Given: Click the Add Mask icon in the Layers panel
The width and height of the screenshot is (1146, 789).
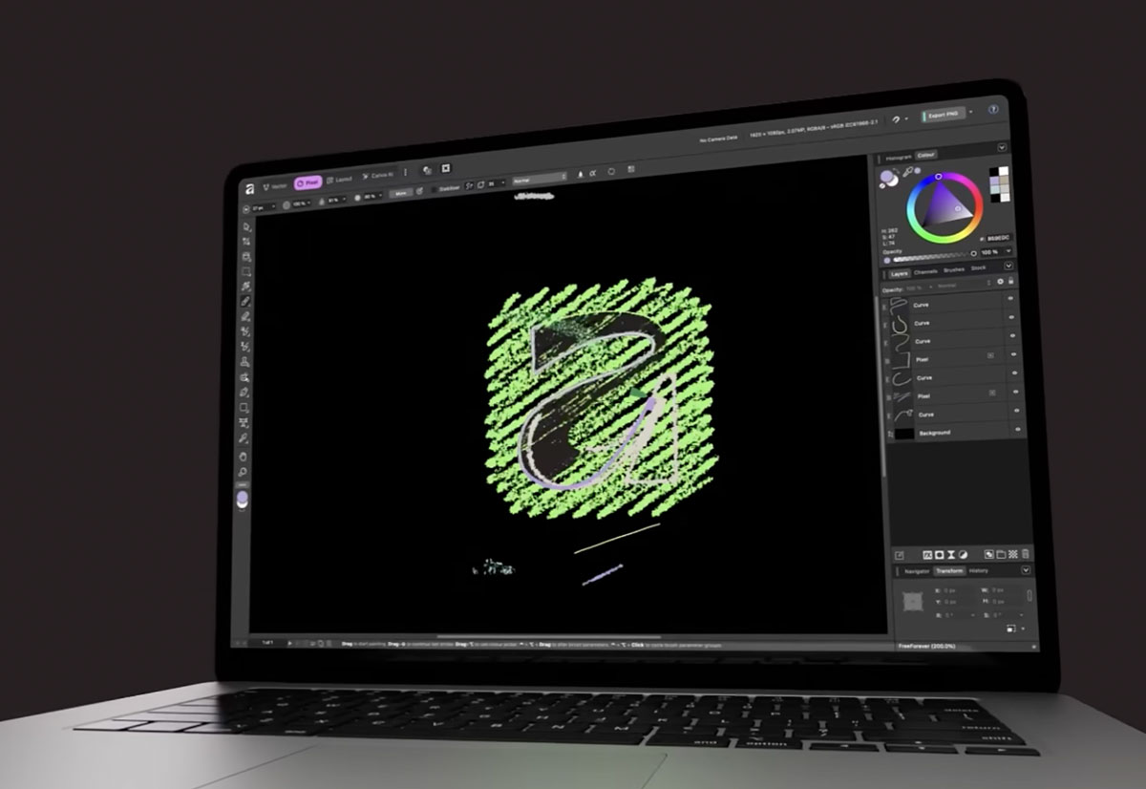Looking at the screenshot, I should [940, 554].
